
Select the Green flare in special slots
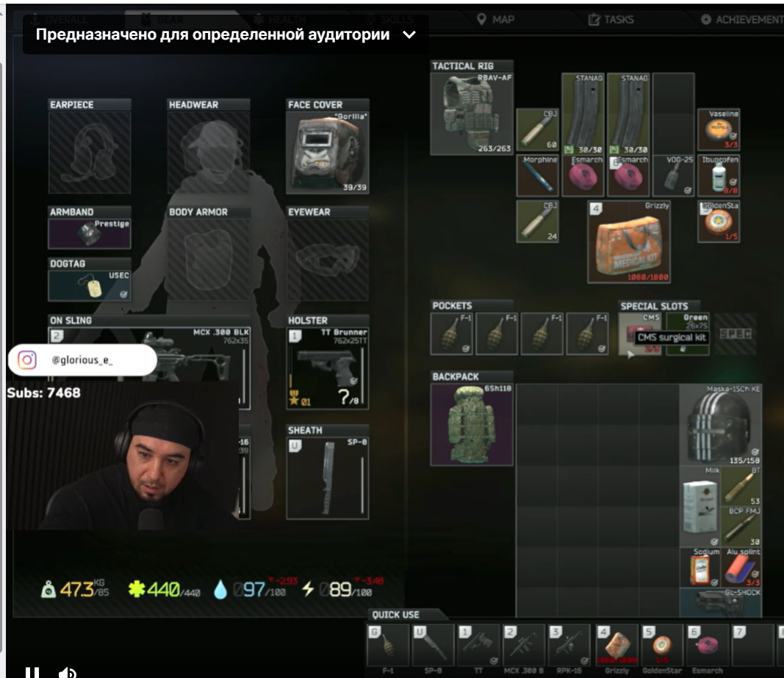[x=688, y=334]
